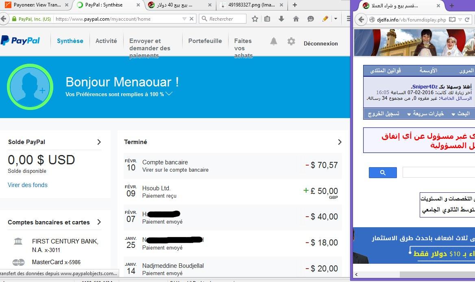Click the profile photo avatar placeholder
Viewport: 475px width, 282px height.
pyautogui.click(x=30, y=87)
